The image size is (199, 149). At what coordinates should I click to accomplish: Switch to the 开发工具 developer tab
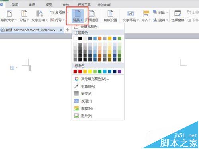click(x=84, y=5)
